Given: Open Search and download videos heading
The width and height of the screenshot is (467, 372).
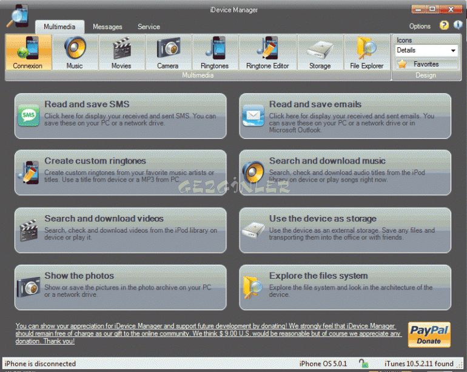Looking at the screenshot, I should click(x=104, y=219).
